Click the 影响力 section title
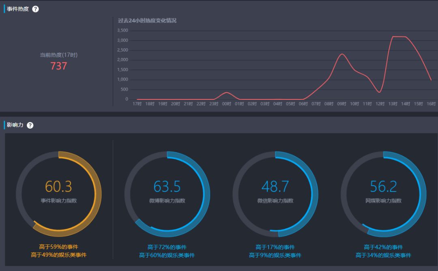The image size is (438, 271). (x=15, y=125)
